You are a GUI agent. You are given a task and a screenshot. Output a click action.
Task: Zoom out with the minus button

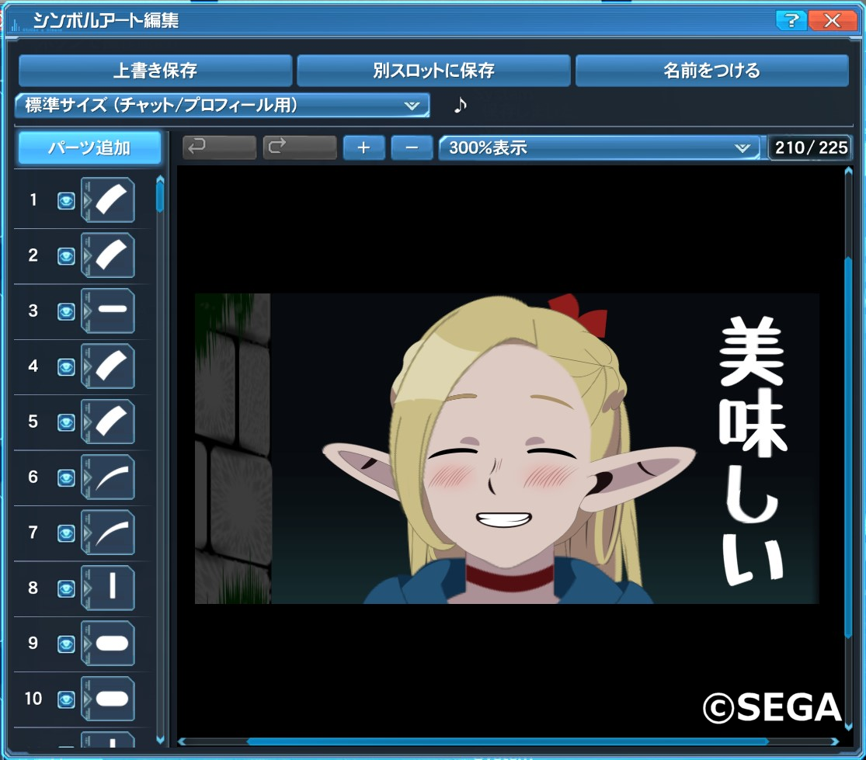tap(412, 147)
